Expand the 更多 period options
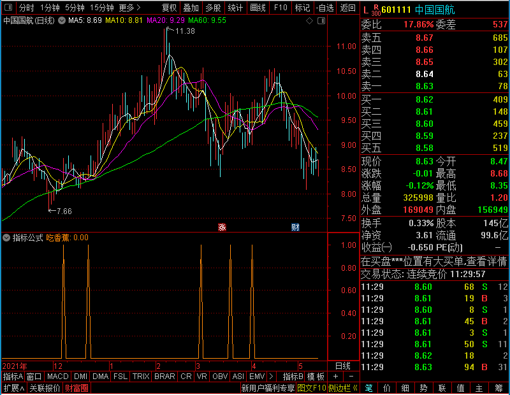The image size is (510, 395). (x=130, y=8)
